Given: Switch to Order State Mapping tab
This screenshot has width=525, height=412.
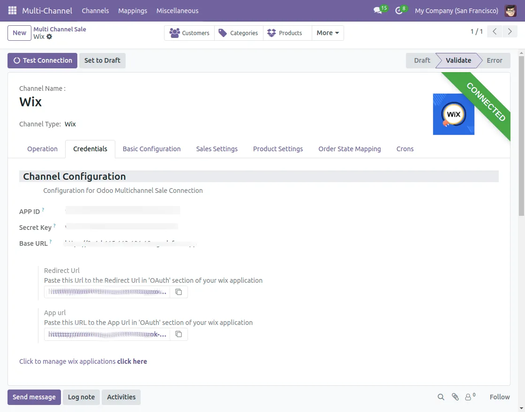Looking at the screenshot, I should point(350,149).
